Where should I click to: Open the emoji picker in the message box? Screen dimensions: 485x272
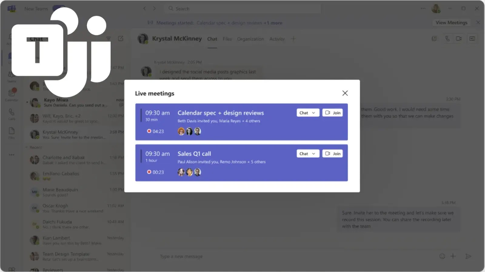(x=442, y=256)
